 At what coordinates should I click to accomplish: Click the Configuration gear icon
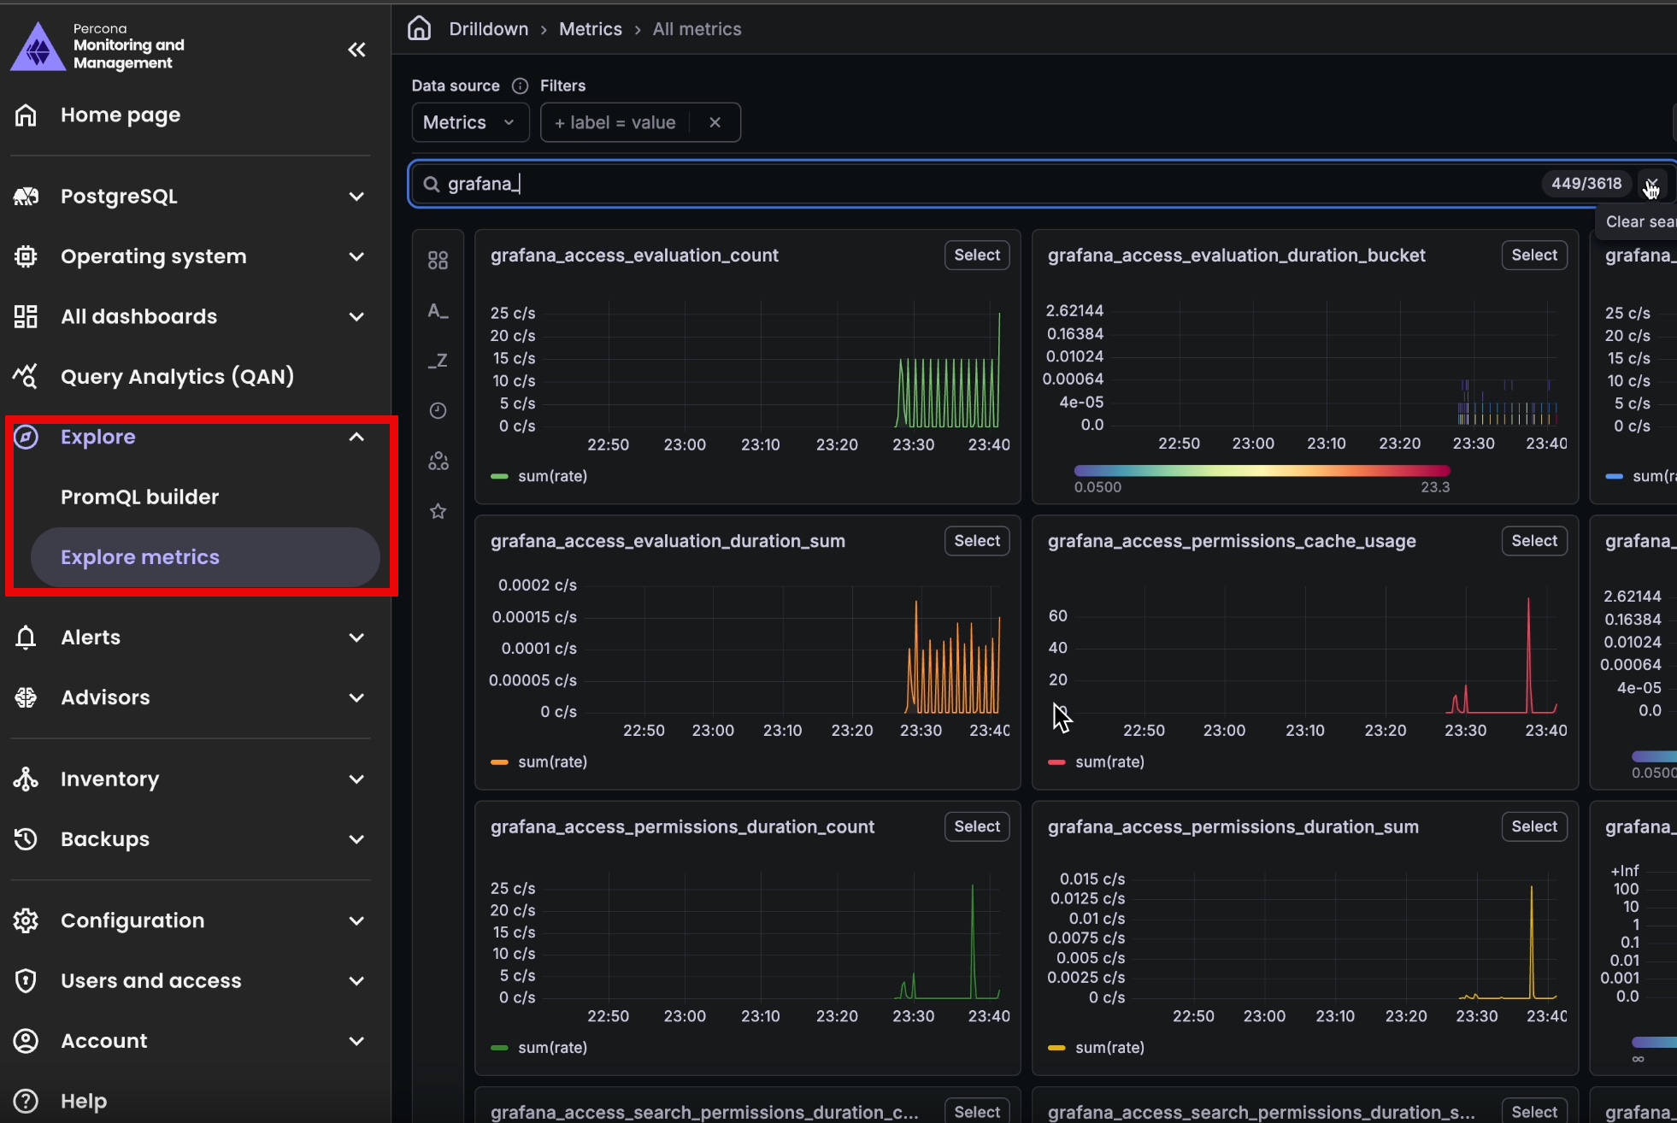tap(26, 920)
